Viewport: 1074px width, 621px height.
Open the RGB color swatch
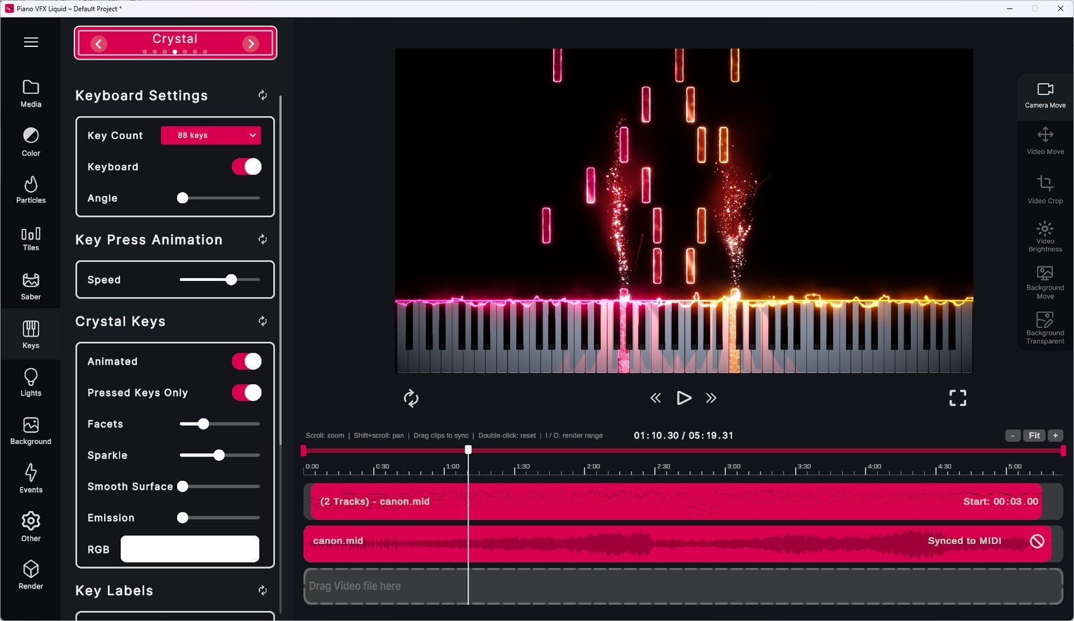click(x=190, y=549)
